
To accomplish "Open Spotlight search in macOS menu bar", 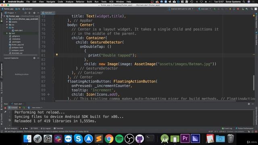I will 243,2.
